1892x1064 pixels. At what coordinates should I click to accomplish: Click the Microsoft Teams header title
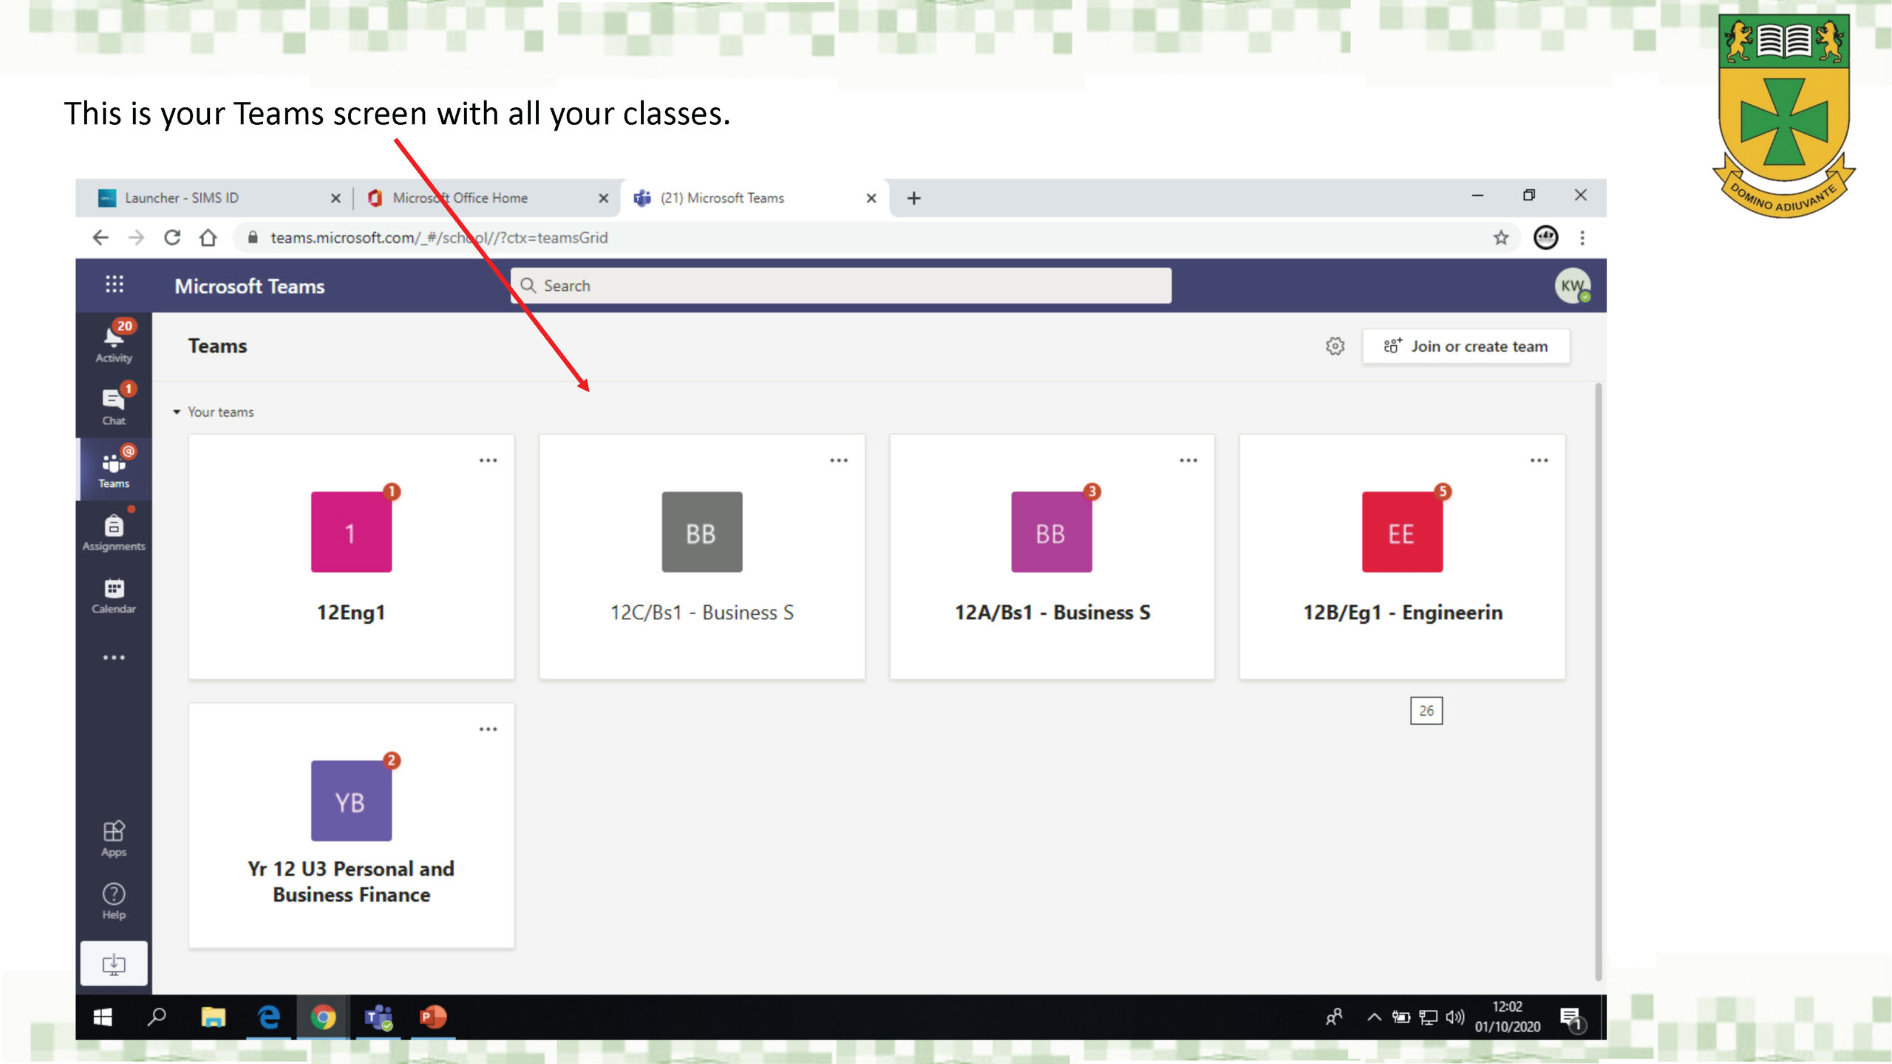250,287
